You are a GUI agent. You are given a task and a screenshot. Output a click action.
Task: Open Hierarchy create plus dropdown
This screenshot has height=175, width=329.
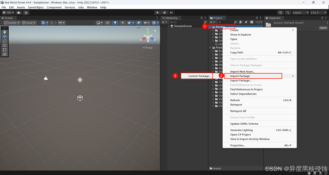164,22
